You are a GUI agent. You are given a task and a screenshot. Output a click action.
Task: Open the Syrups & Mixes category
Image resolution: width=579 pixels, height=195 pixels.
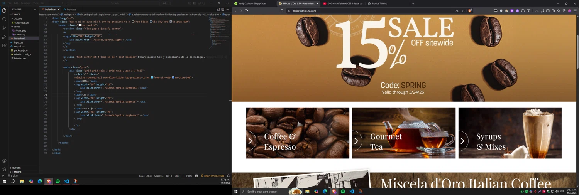coord(510,133)
